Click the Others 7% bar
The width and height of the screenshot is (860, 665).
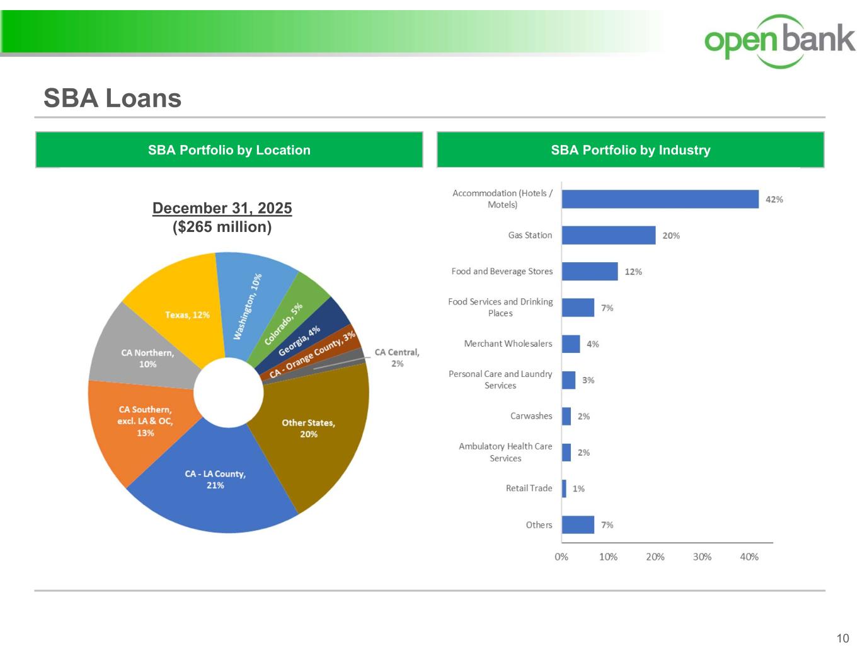pyautogui.click(x=578, y=525)
